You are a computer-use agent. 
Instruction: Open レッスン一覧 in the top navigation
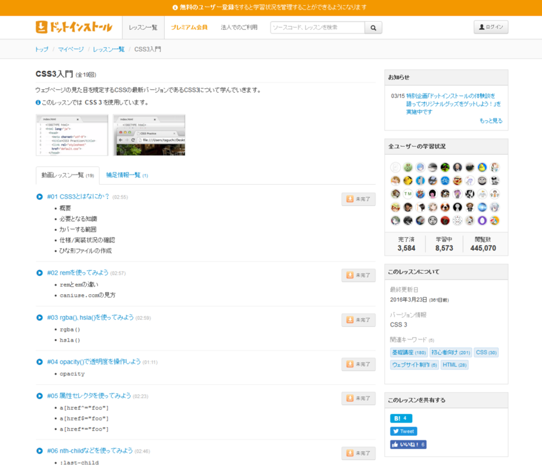143,28
